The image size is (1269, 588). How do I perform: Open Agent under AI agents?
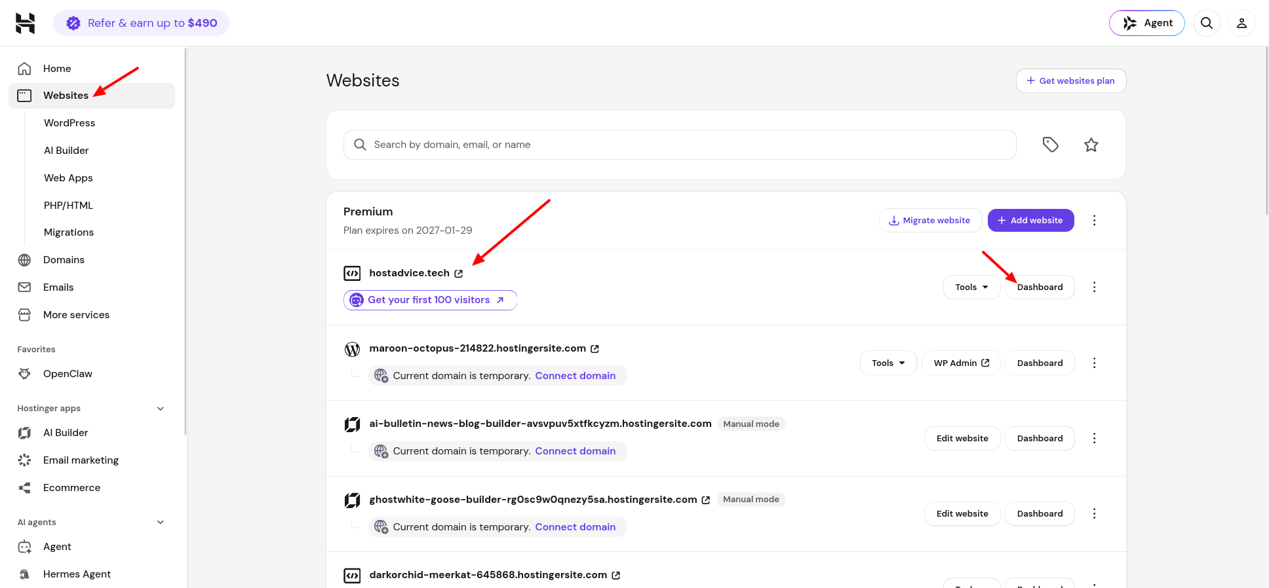57,547
